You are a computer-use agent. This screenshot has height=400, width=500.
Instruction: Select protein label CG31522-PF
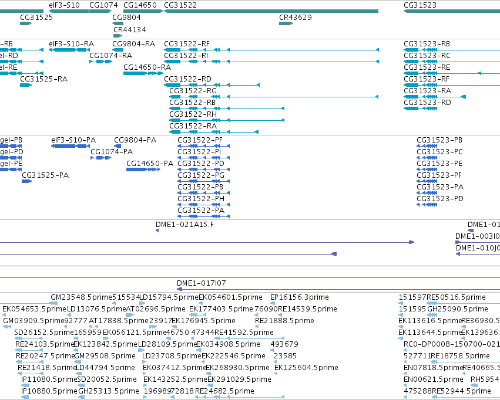pos(200,140)
